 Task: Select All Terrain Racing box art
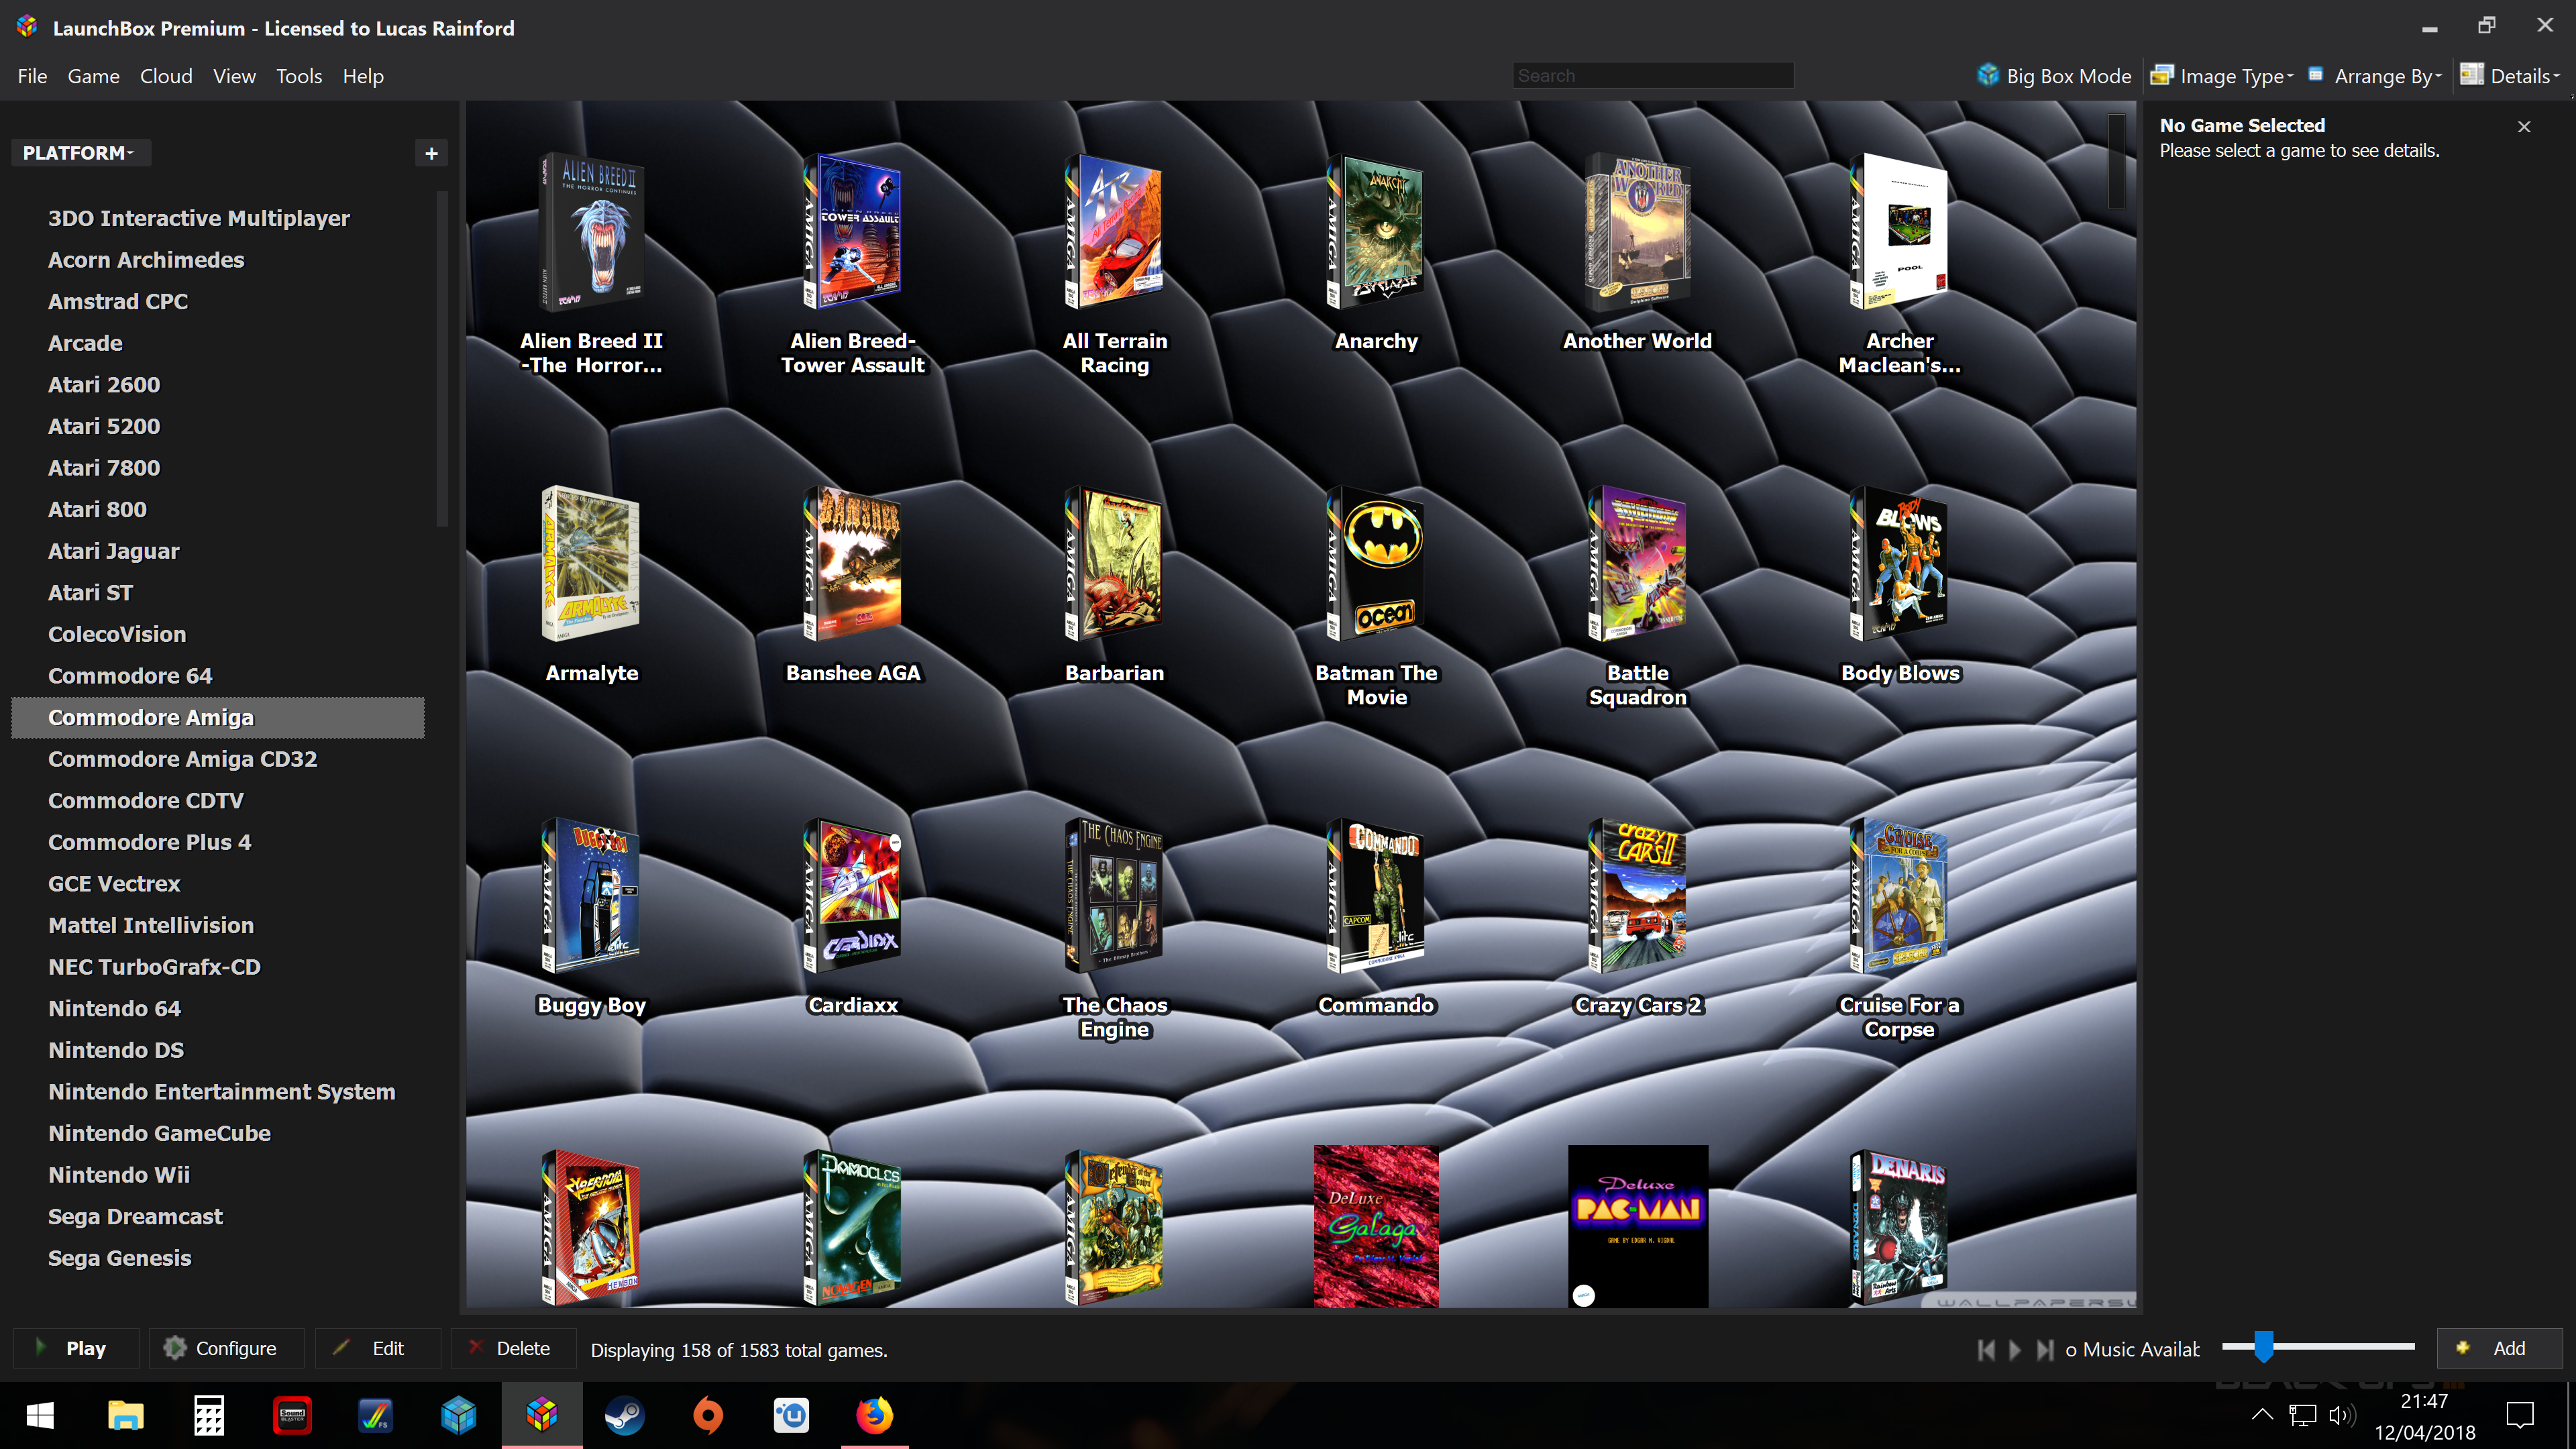click(x=1115, y=232)
